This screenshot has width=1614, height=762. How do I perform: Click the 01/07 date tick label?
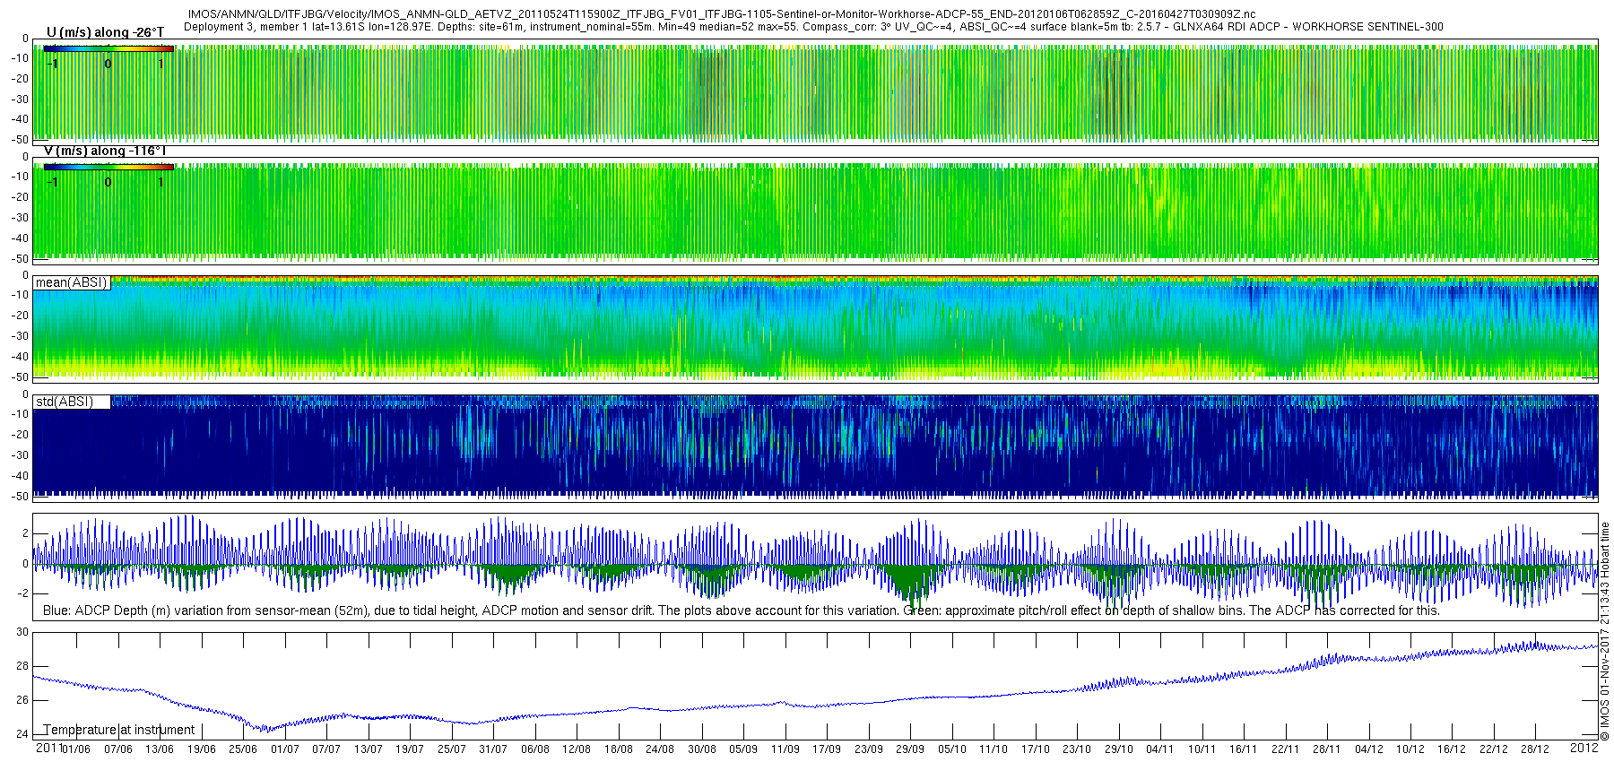click(285, 749)
